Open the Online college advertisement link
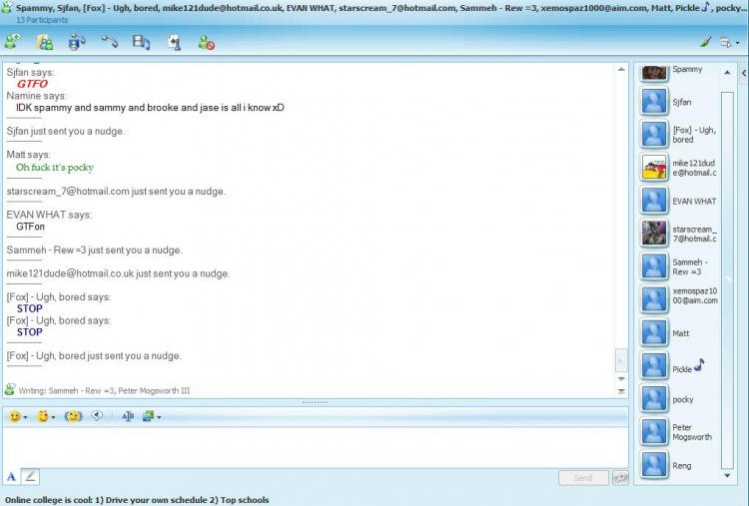This screenshot has height=506, width=749. point(137,500)
